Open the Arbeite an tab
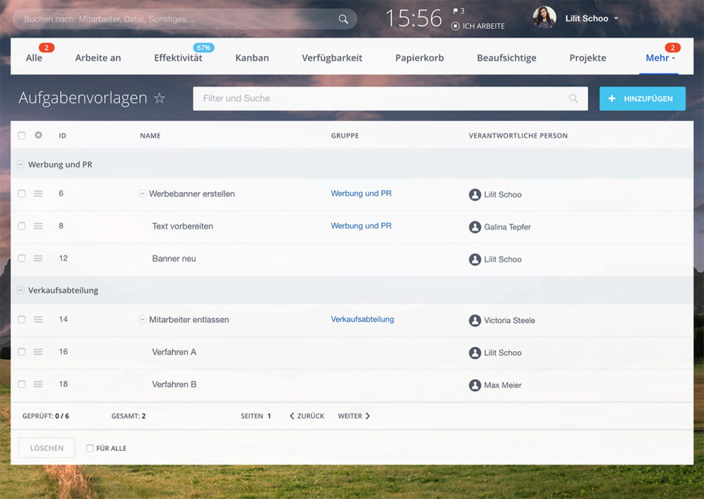Viewport: 704px width, 499px height. tap(98, 58)
